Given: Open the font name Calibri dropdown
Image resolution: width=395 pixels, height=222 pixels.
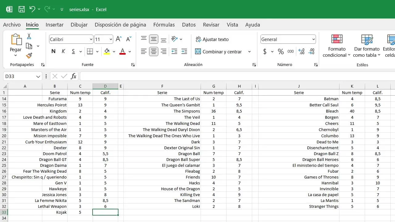Looking at the screenshot, I should coord(91,39).
